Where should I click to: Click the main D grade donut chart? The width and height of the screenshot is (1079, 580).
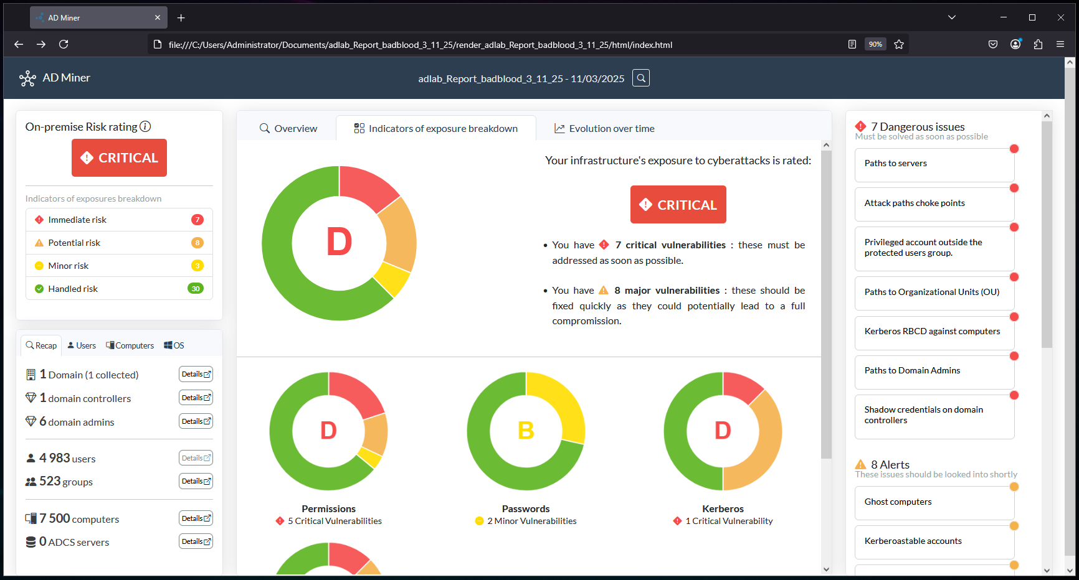pyautogui.click(x=339, y=243)
